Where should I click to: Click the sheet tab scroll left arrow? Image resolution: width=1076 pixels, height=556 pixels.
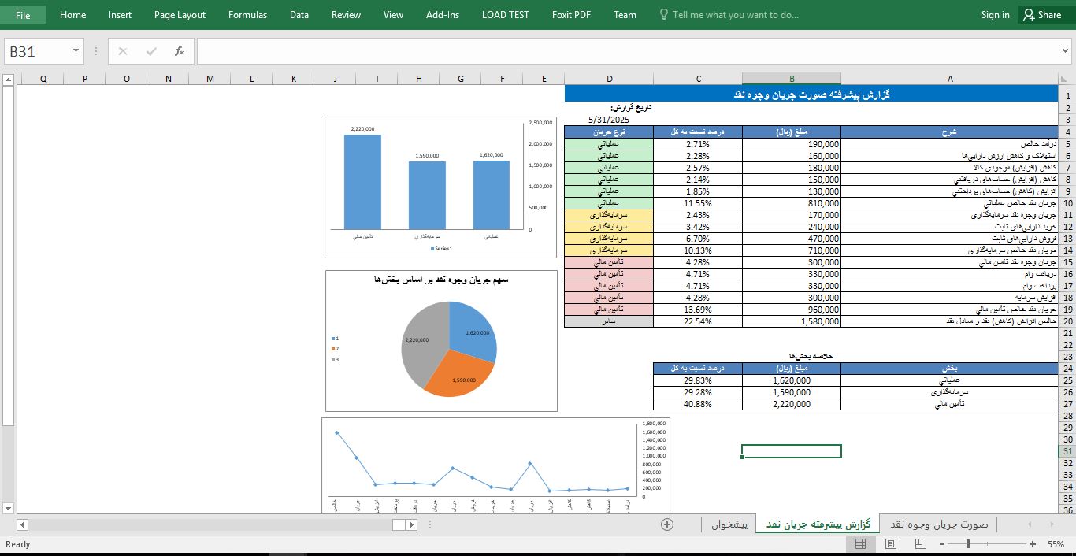click(1029, 524)
